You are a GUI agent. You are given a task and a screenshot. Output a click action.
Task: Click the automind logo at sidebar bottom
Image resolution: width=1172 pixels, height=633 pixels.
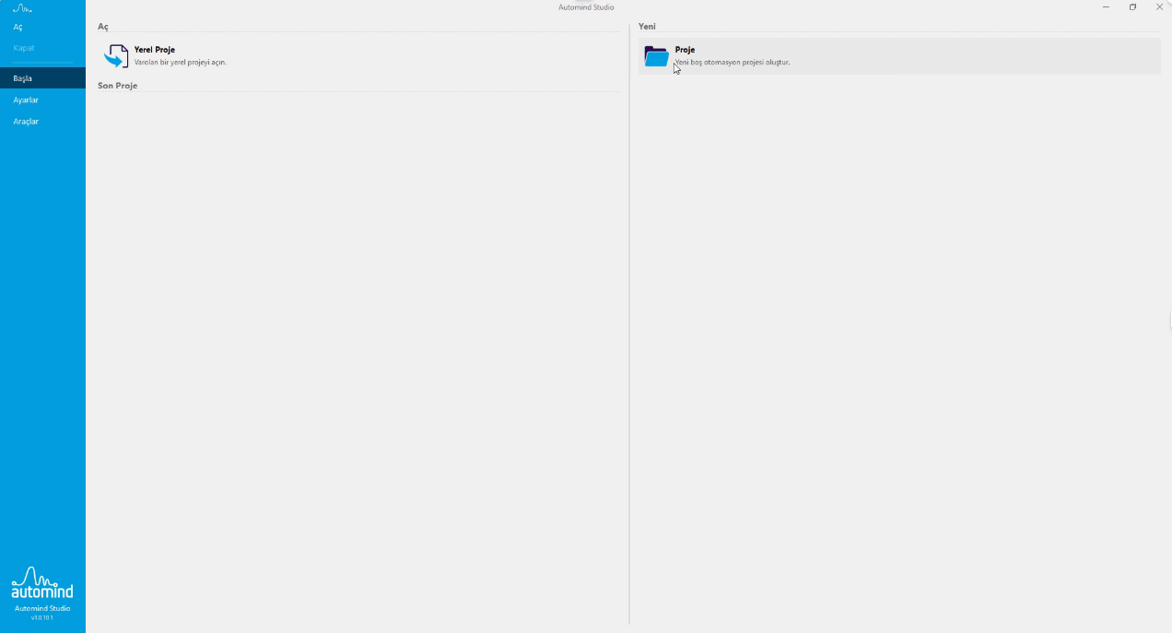click(41, 584)
